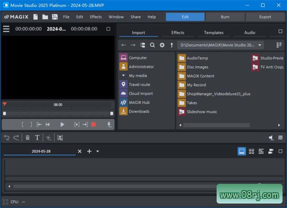The height and width of the screenshot is (208, 287).
Task: Open project with folder icon
Action: click(x=45, y=17)
